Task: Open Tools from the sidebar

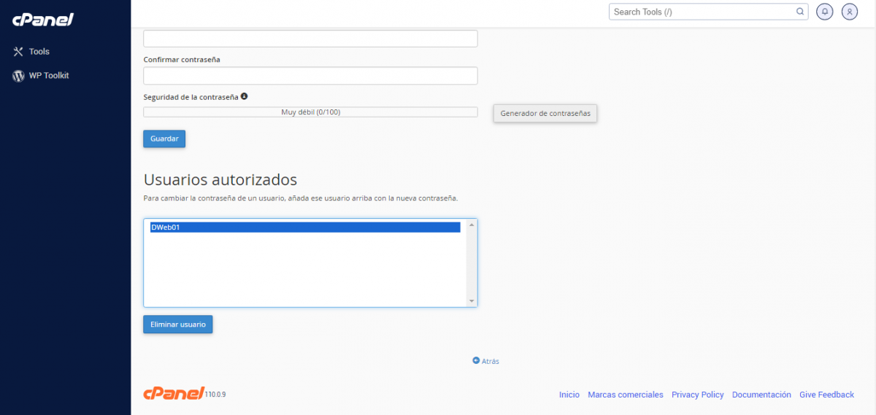Action: tap(39, 52)
